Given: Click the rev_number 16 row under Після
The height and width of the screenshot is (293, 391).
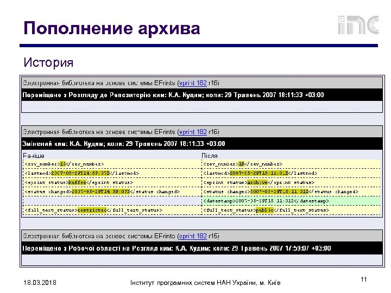Looking at the screenshot, I should (291, 164).
